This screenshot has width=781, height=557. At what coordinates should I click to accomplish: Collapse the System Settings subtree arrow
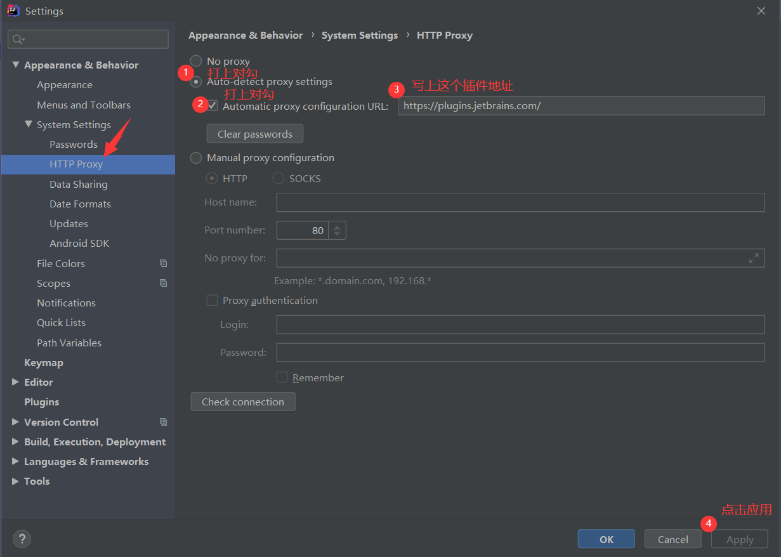(28, 124)
